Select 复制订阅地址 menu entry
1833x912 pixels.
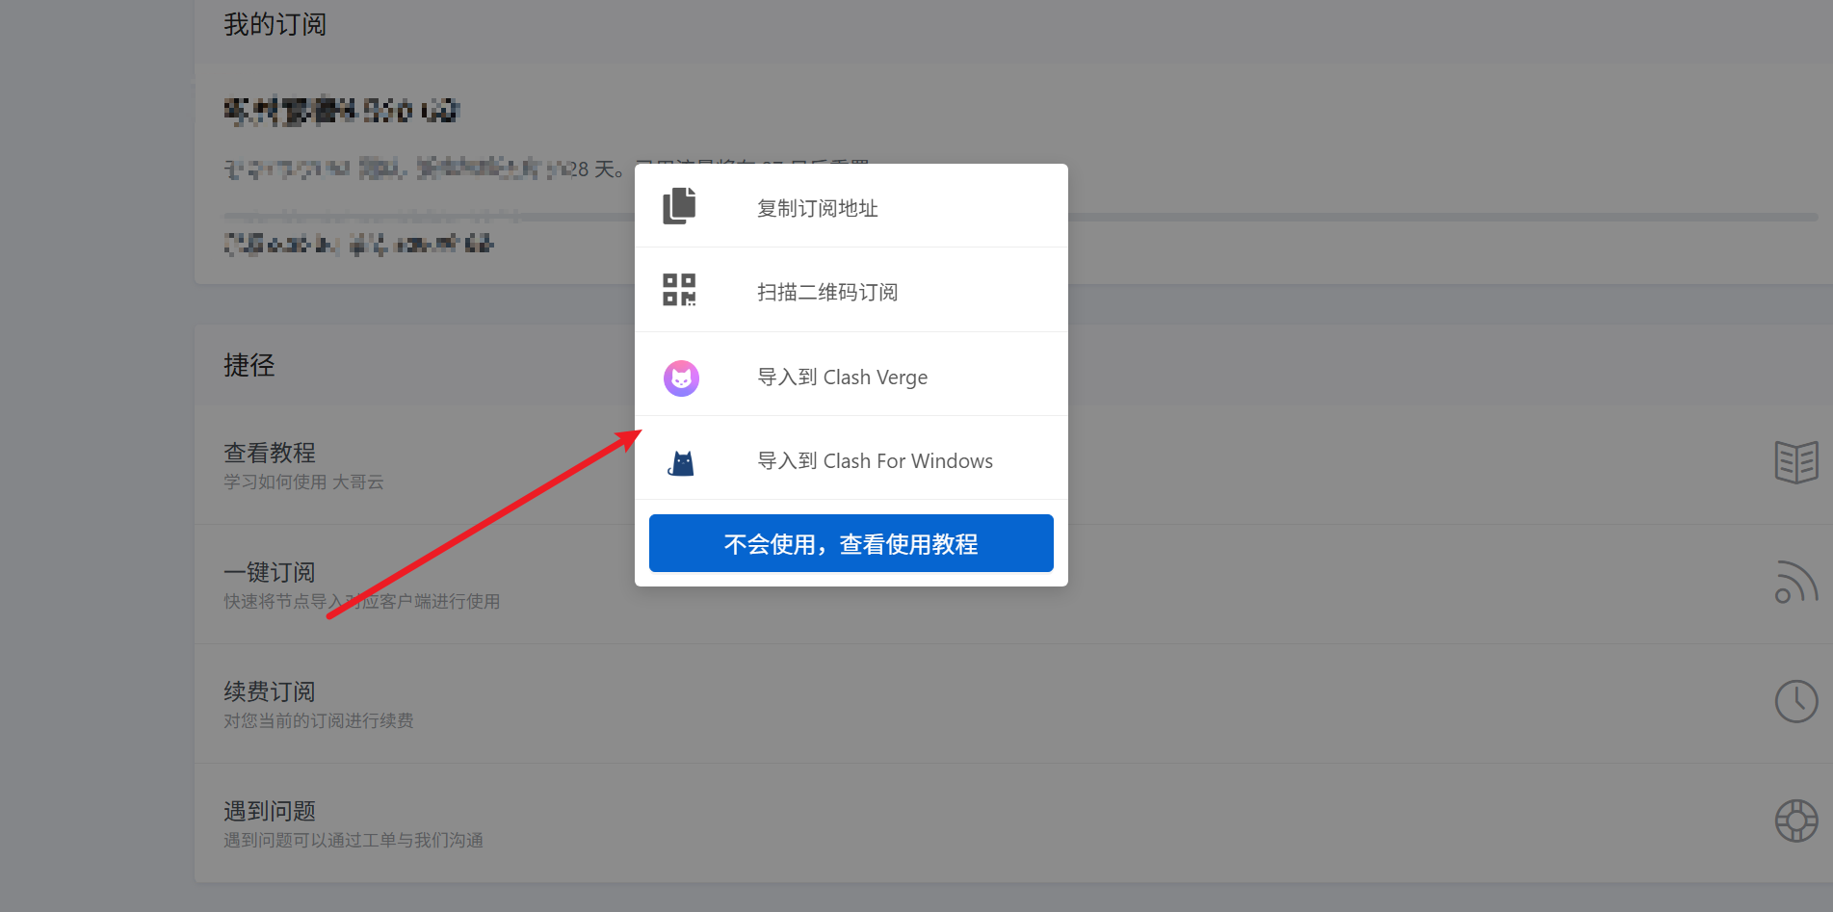pyautogui.click(x=851, y=206)
